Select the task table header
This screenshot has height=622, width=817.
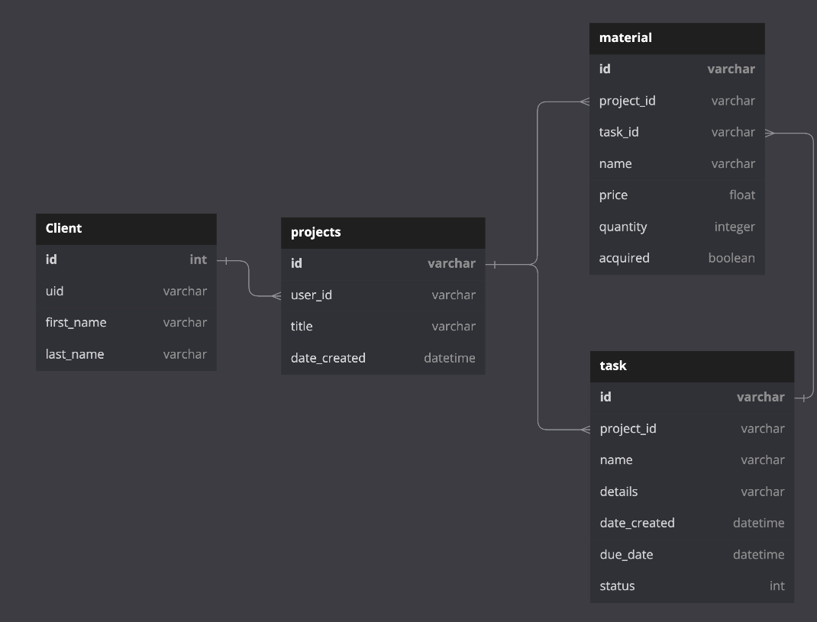point(613,366)
